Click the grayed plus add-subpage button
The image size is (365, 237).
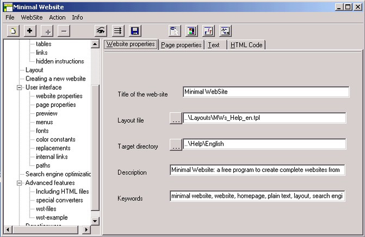pyautogui.click(x=47, y=31)
